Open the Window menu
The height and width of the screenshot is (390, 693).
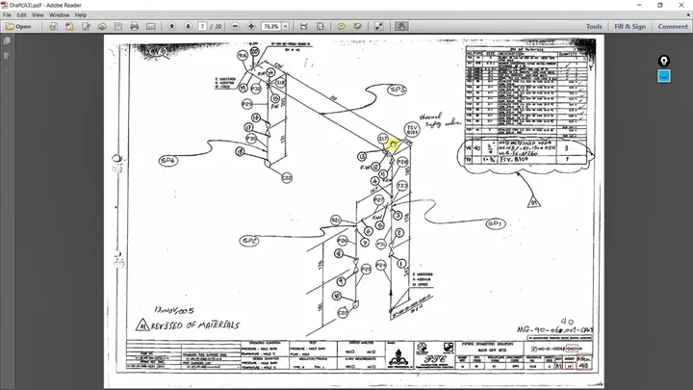pyautogui.click(x=59, y=15)
